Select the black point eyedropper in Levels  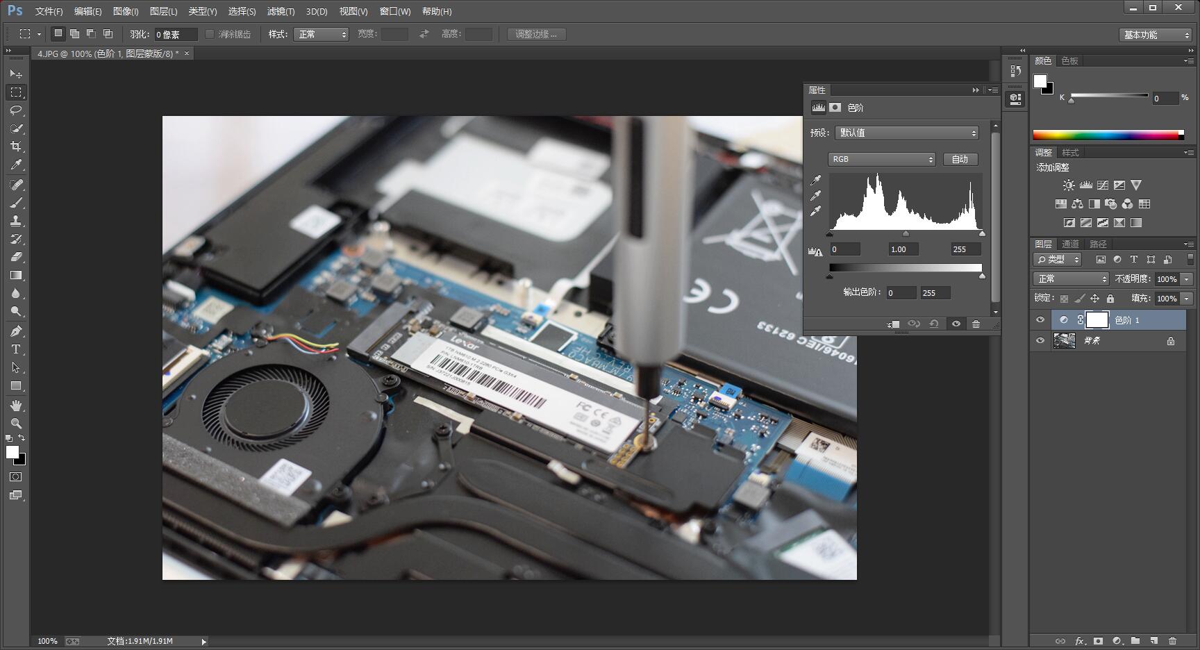pyautogui.click(x=817, y=179)
